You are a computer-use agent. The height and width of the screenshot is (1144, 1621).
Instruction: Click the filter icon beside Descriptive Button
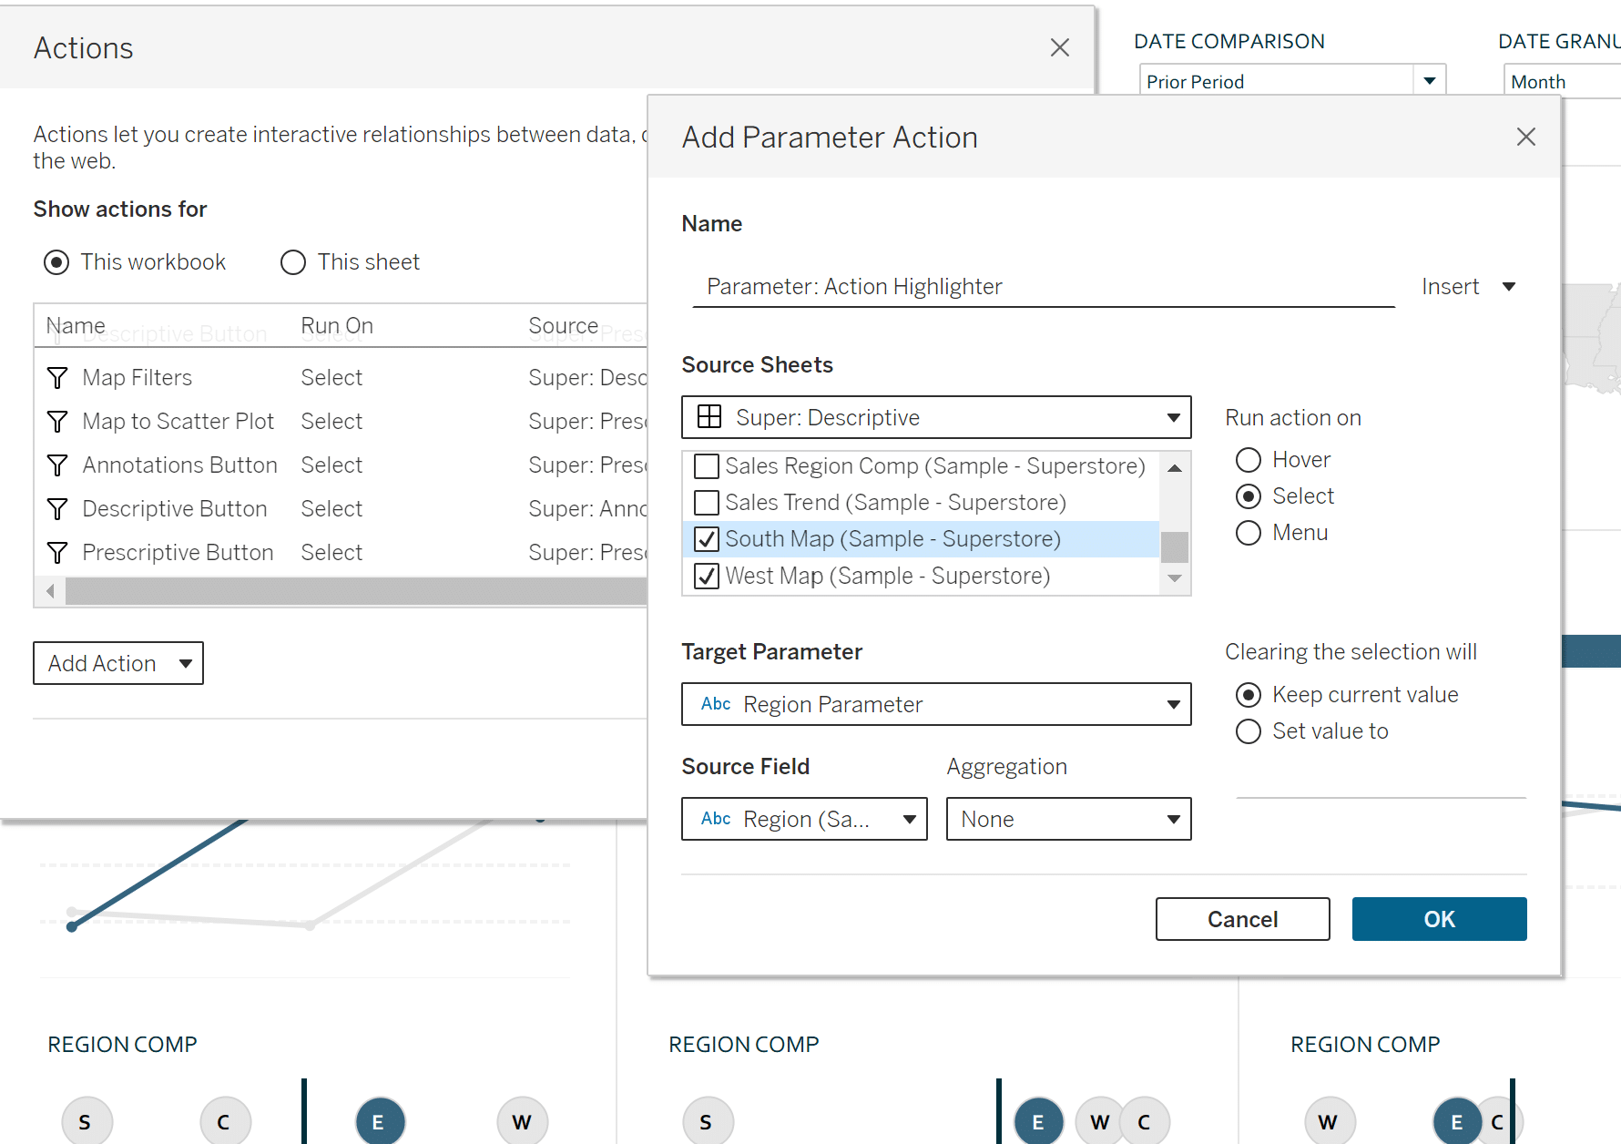(x=57, y=509)
